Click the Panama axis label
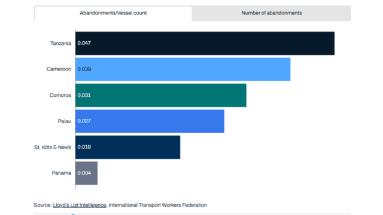This screenshot has width=383, height=215. (x=61, y=173)
